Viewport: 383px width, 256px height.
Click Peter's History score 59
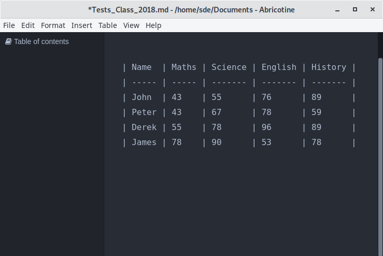pos(316,112)
